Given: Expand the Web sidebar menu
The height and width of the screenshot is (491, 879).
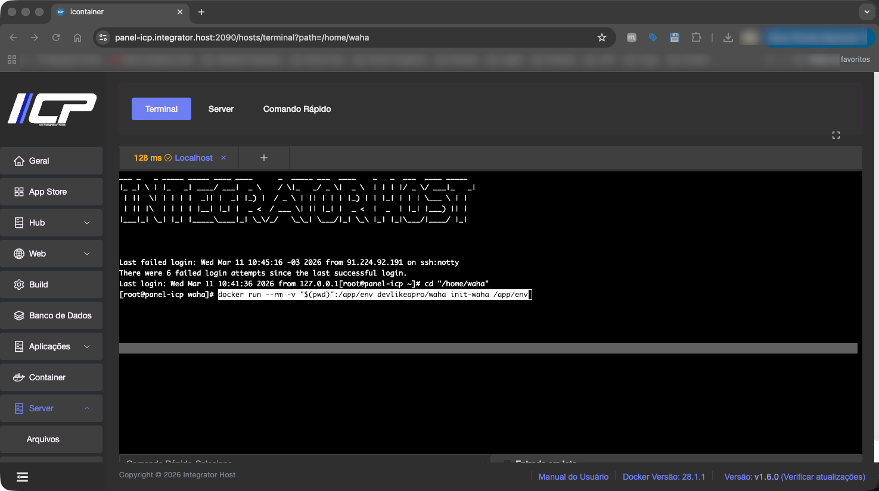Looking at the screenshot, I should point(51,254).
